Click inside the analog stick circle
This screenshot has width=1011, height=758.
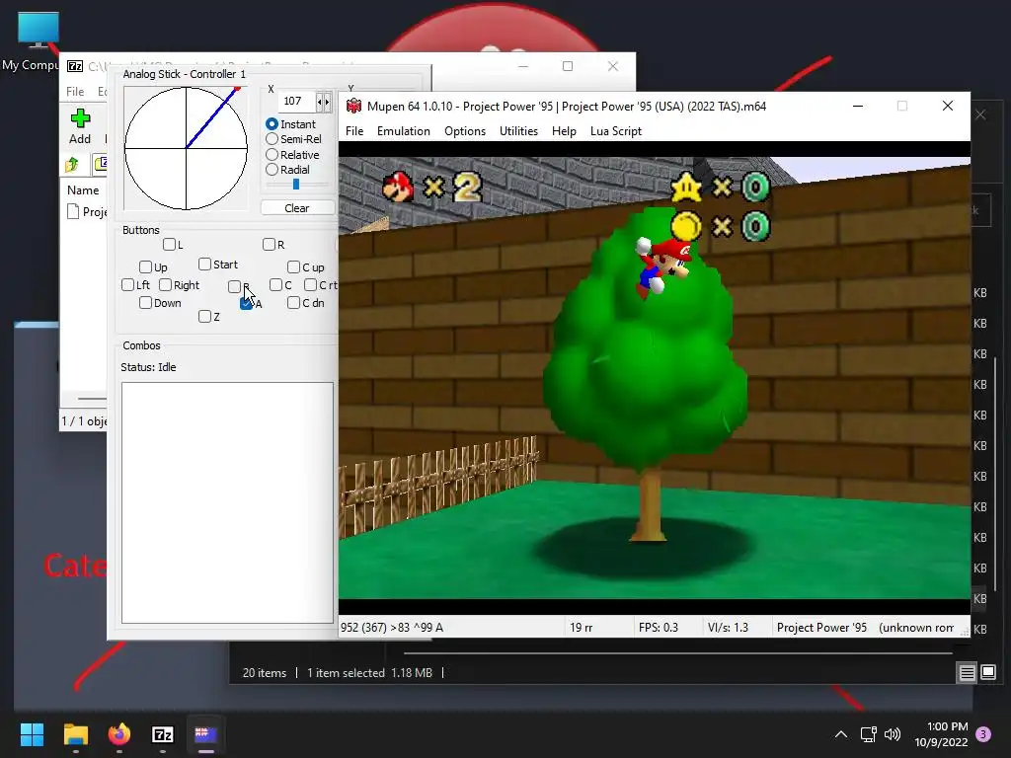tap(186, 148)
